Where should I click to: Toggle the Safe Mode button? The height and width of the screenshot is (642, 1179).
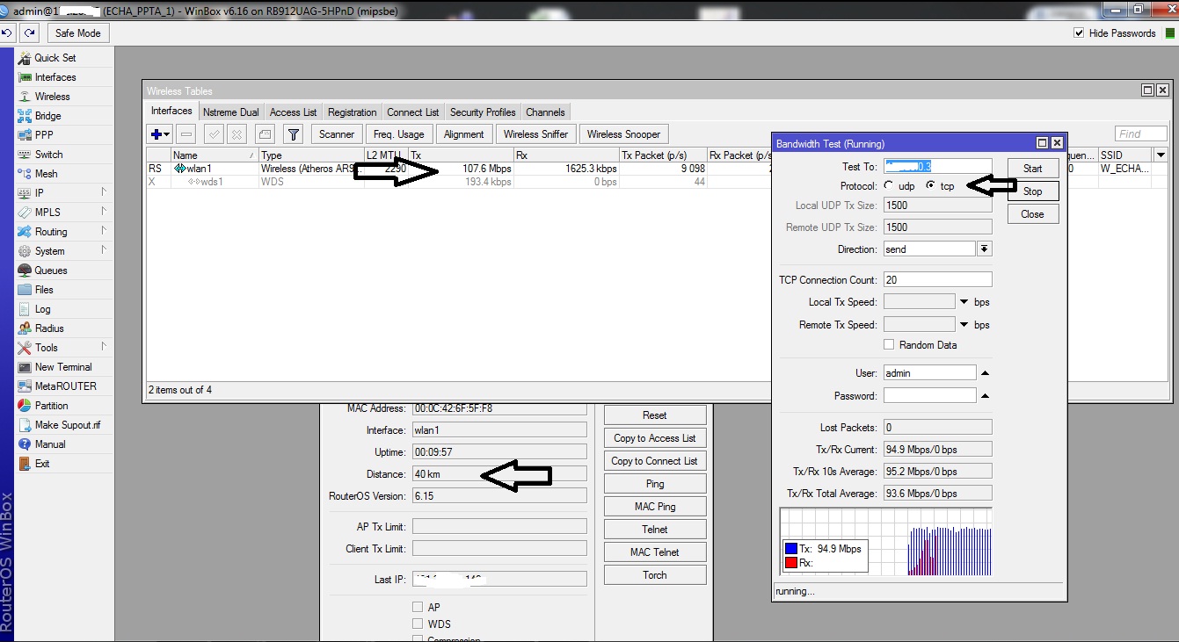[77, 33]
